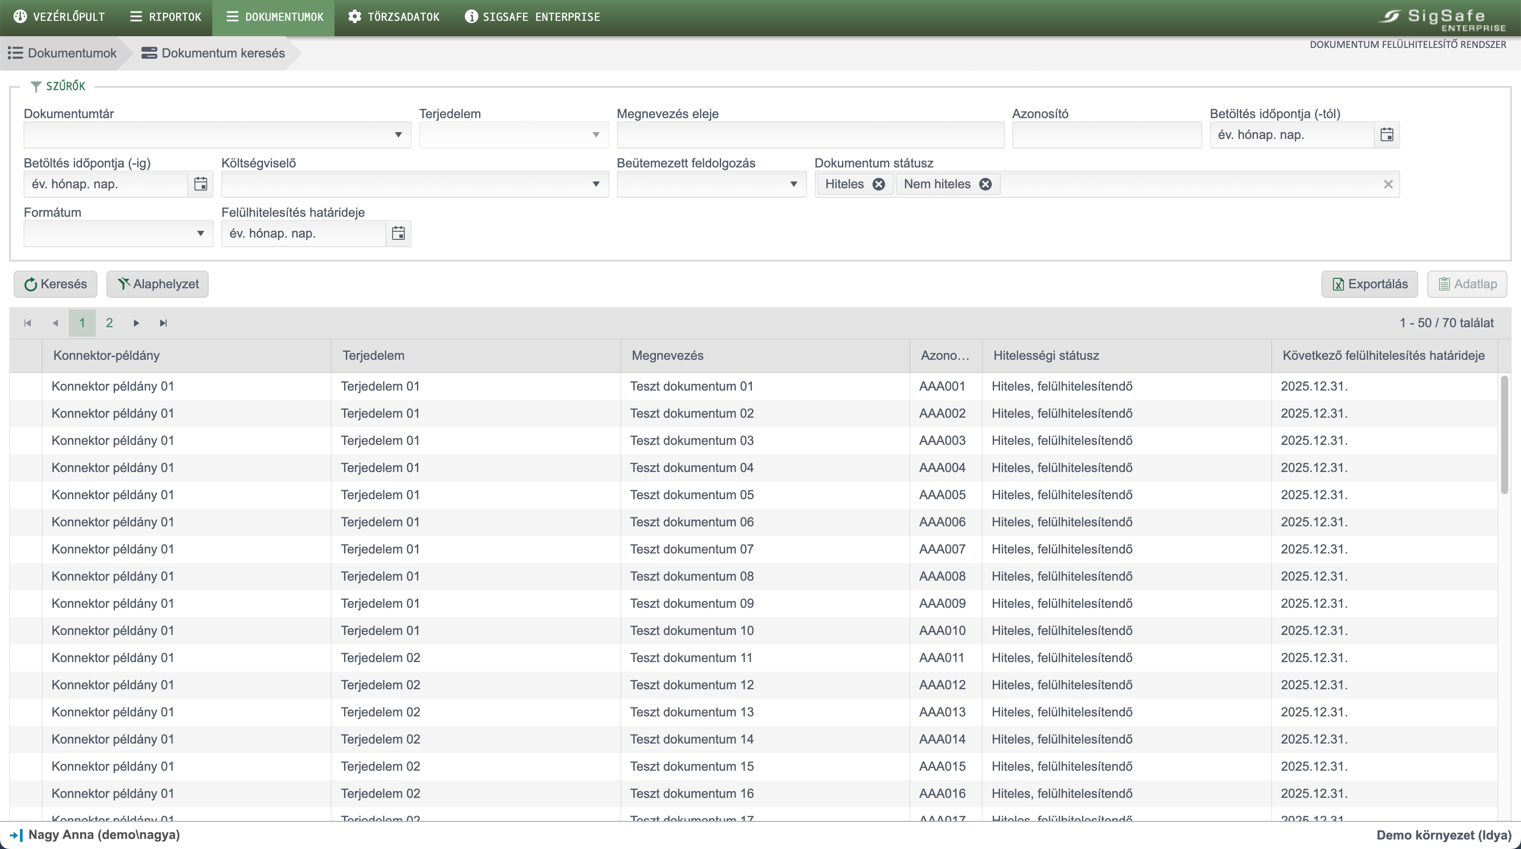
Task: Open calendar for Felülhitelesítés határideje
Action: pyautogui.click(x=398, y=233)
